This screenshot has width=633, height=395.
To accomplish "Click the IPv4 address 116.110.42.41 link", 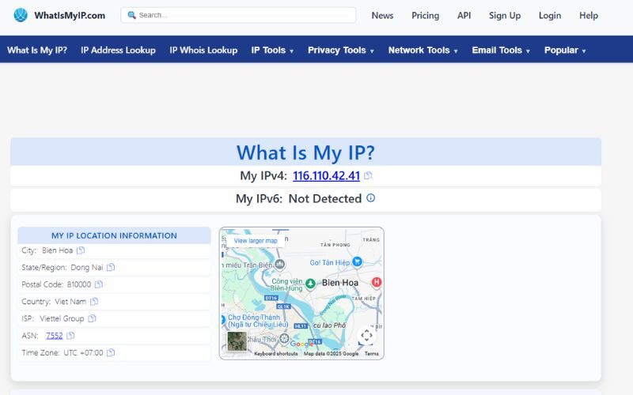I will point(326,175).
